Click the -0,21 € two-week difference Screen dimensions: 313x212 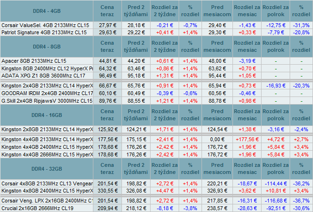(165, 25)
